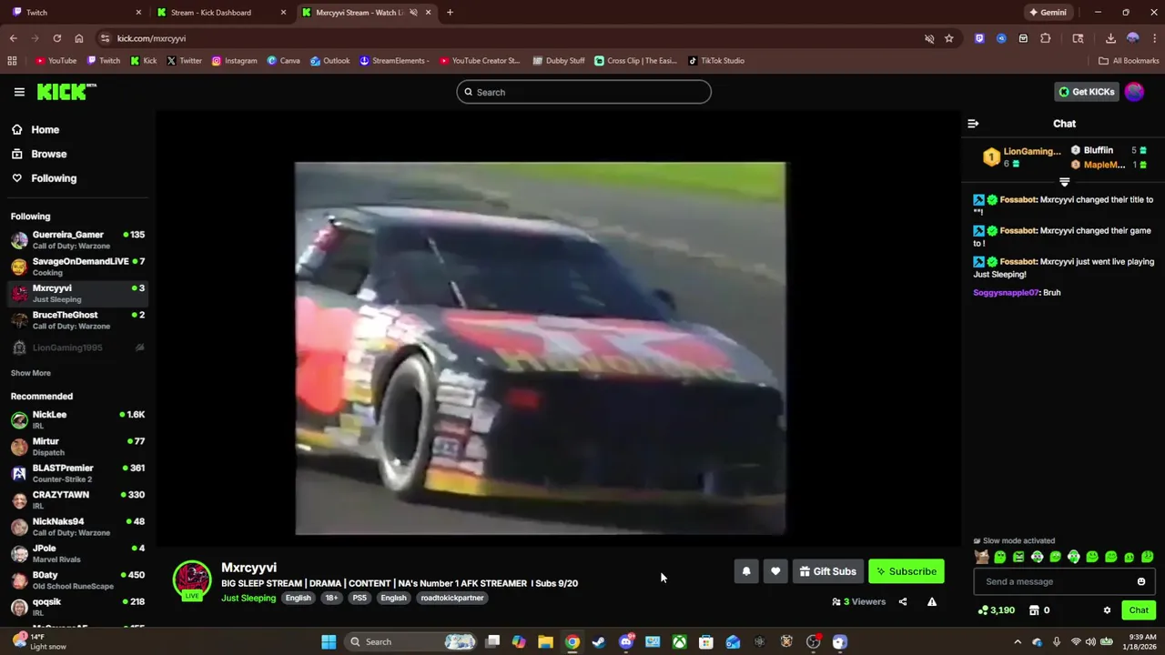Click the roadtokickpartner tag

tap(452, 598)
